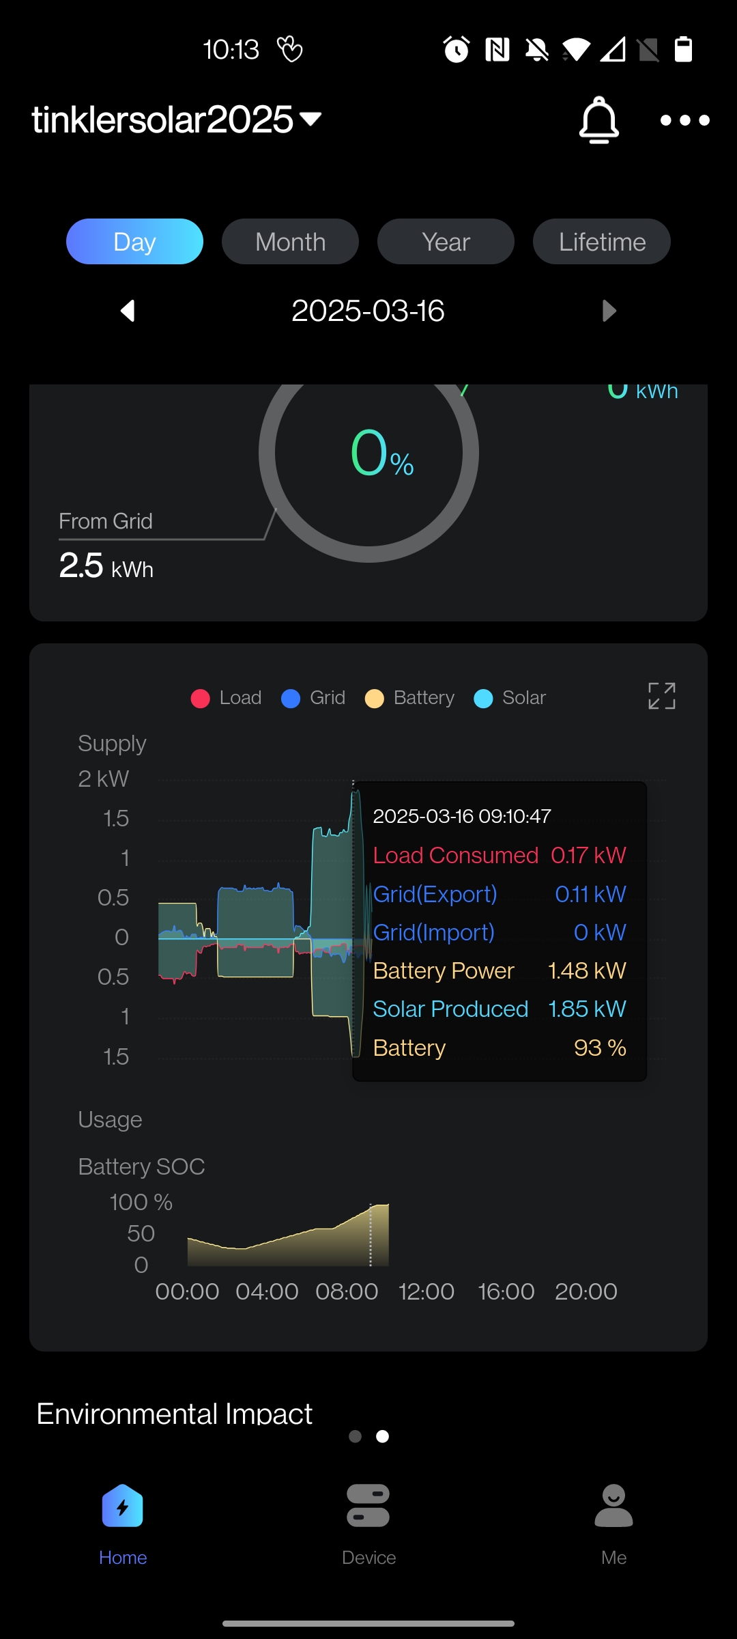Expand chart to fullscreen view
Viewport: 737px width, 1639px height.
click(661, 696)
